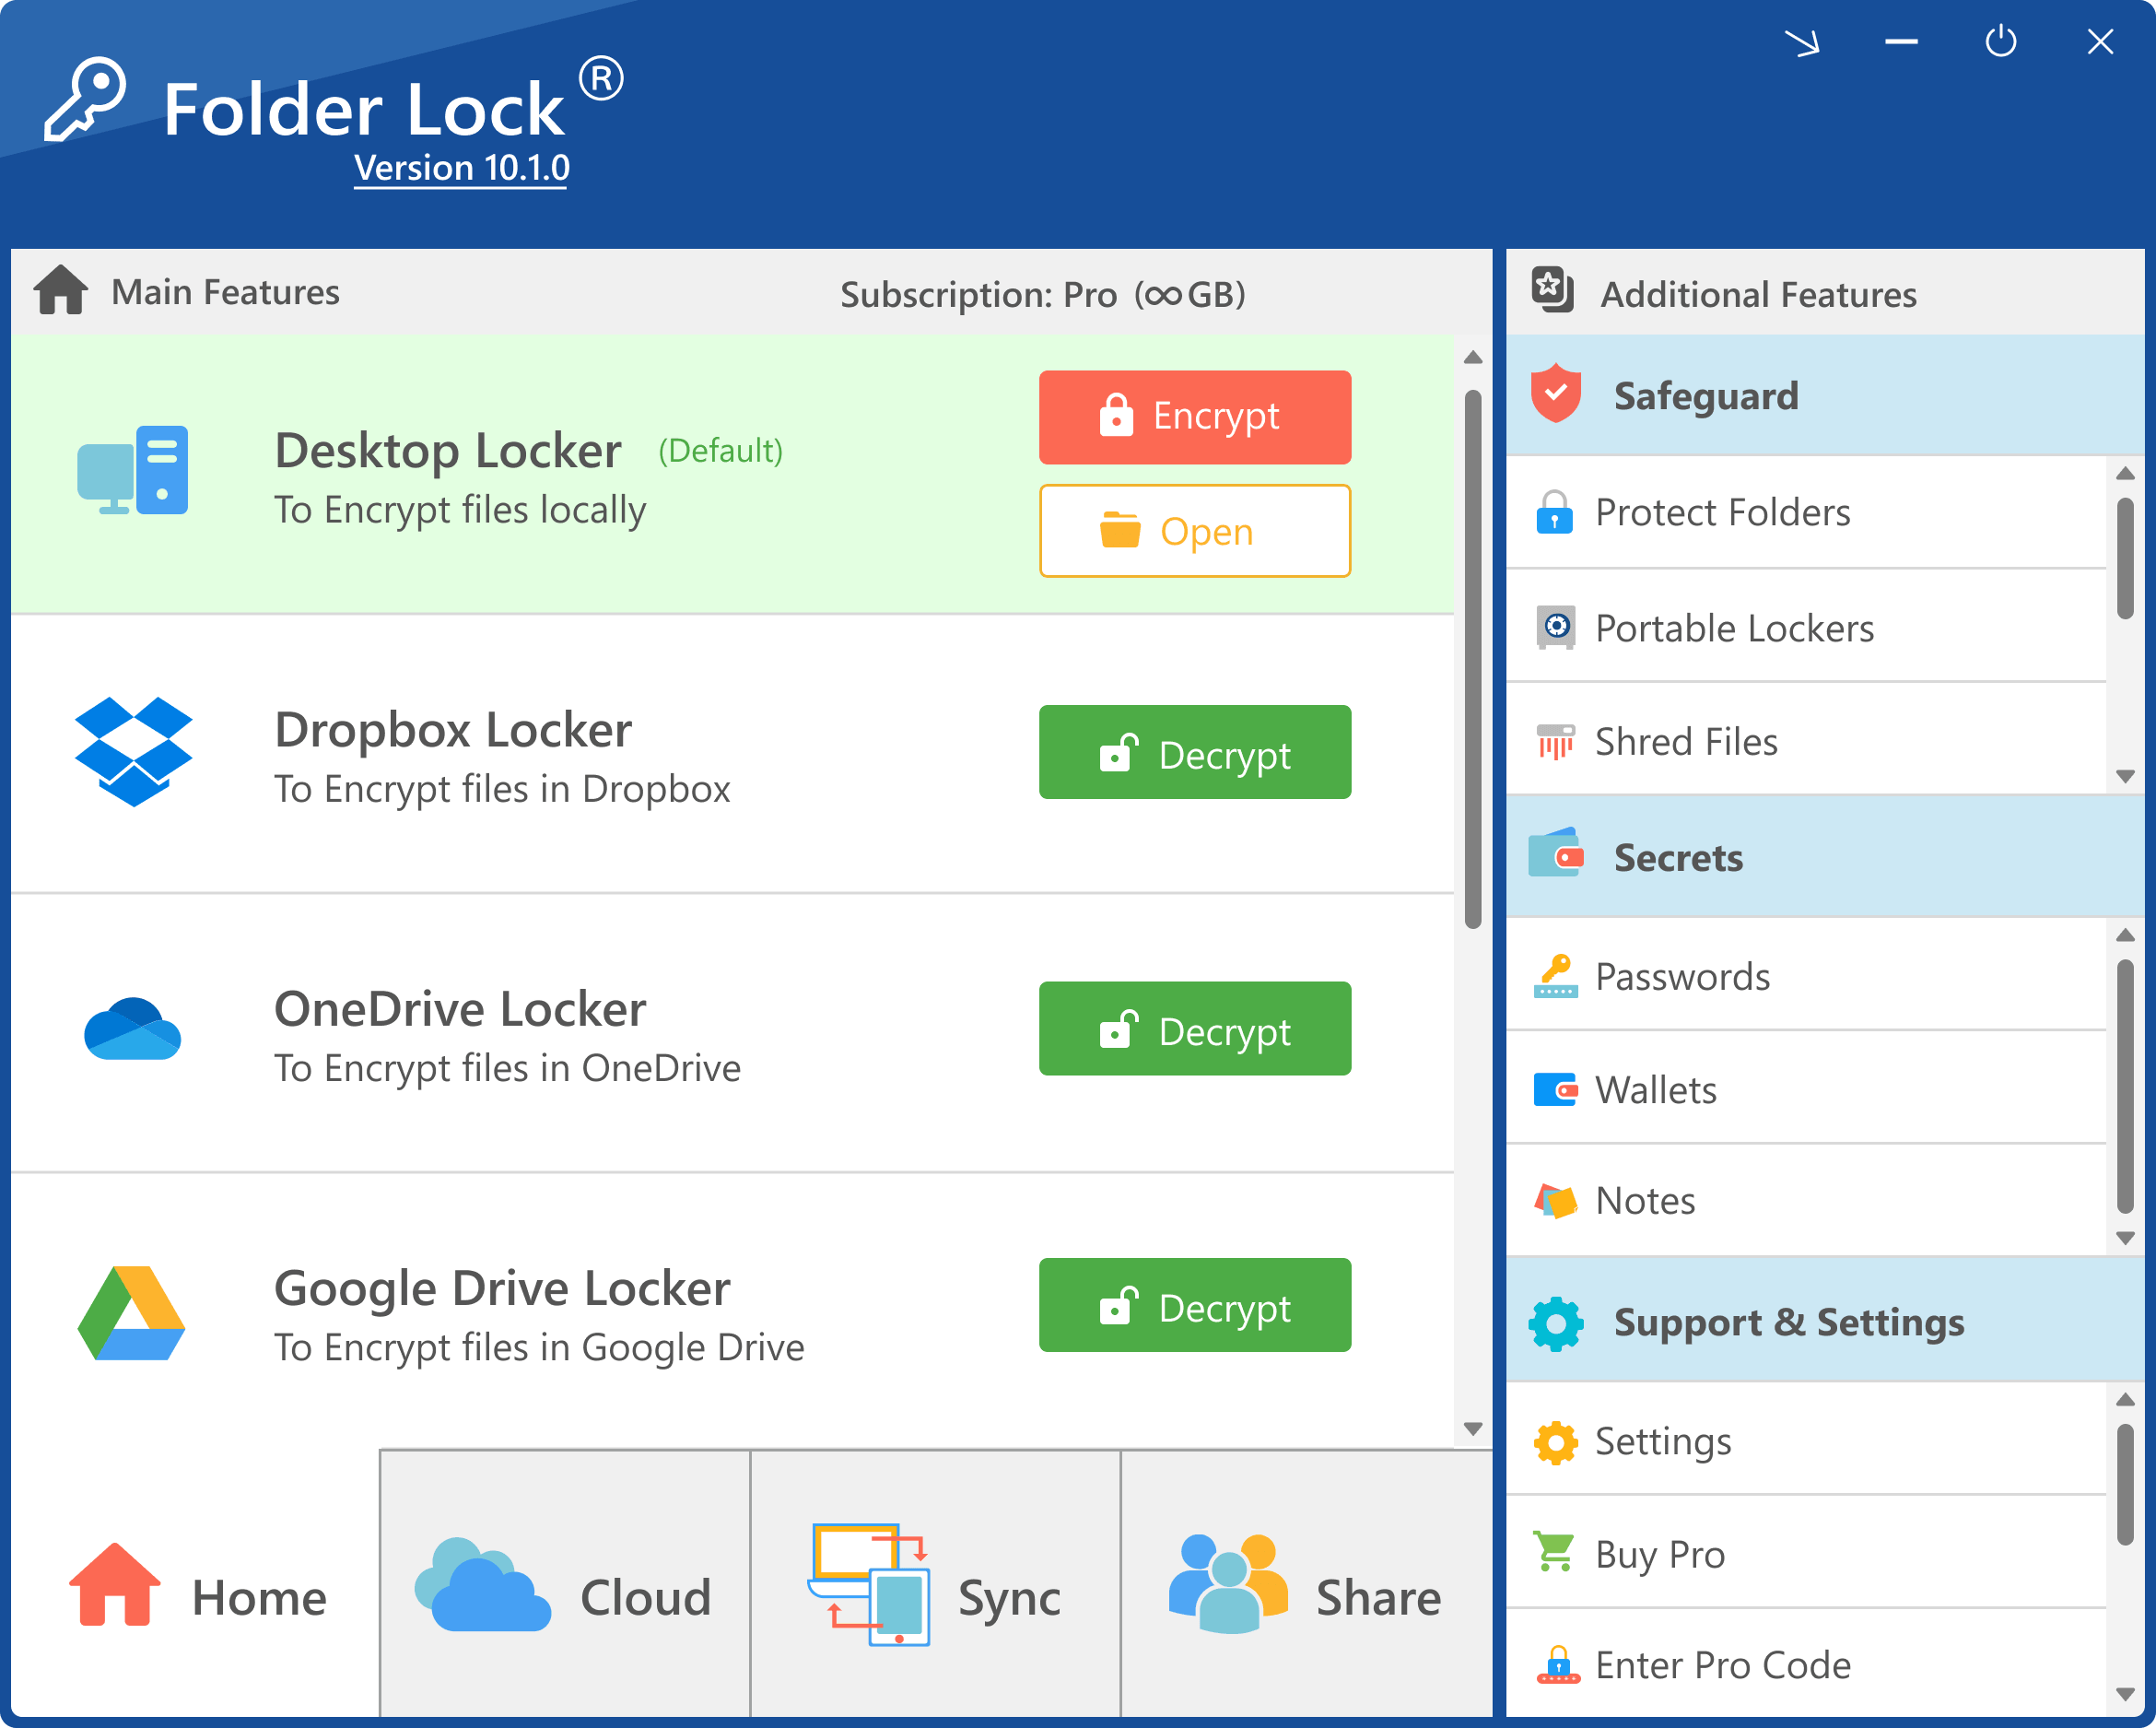Image resolution: width=2156 pixels, height=1728 pixels.
Task: Click the Main Features home icon
Action: click(x=61, y=290)
